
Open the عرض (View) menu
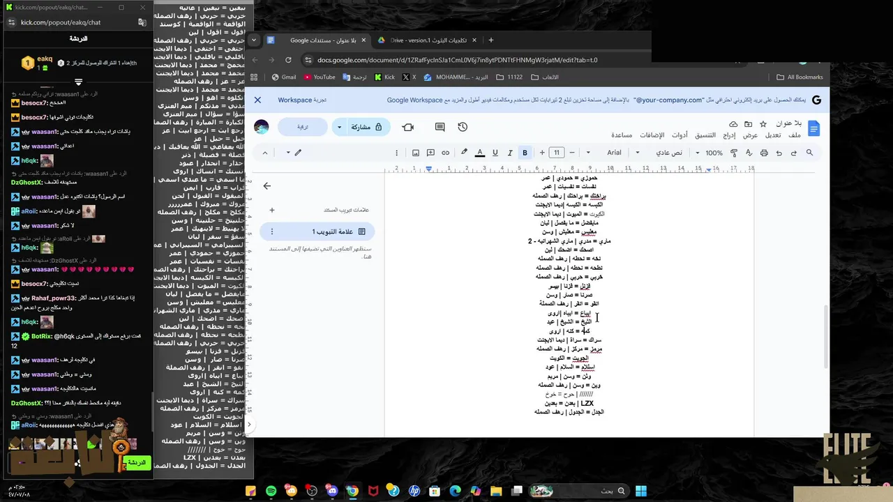point(751,135)
